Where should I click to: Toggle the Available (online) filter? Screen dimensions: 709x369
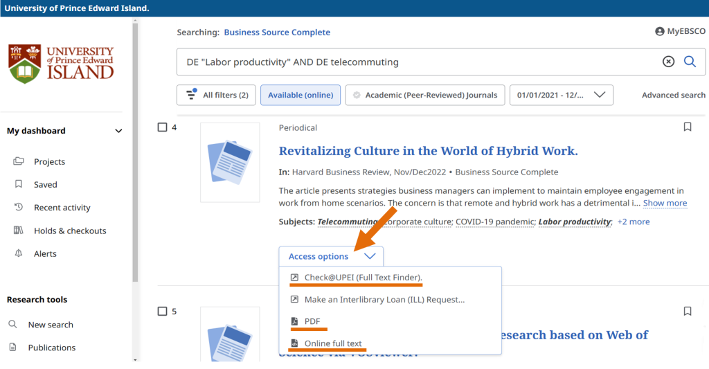300,95
